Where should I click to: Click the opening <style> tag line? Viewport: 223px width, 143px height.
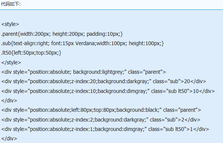click(x=10, y=24)
